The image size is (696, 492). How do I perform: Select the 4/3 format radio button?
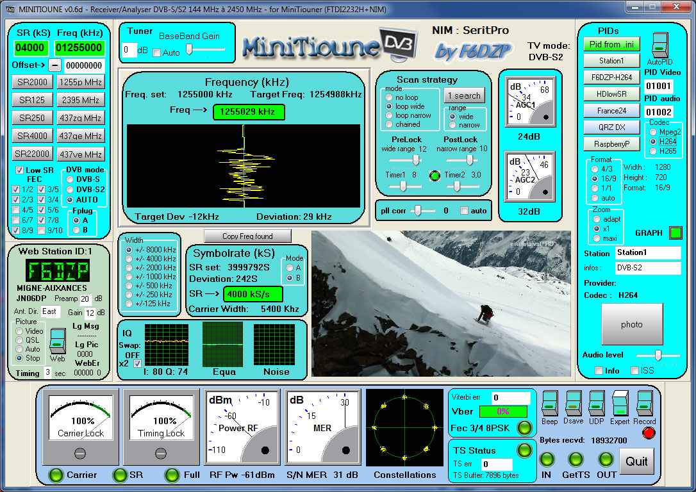pyautogui.click(x=595, y=169)
